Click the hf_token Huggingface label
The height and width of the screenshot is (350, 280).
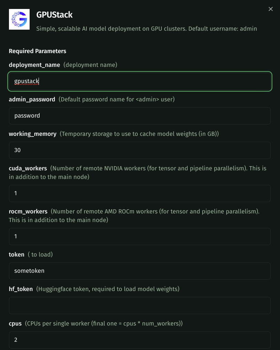(x=21, y=289)
